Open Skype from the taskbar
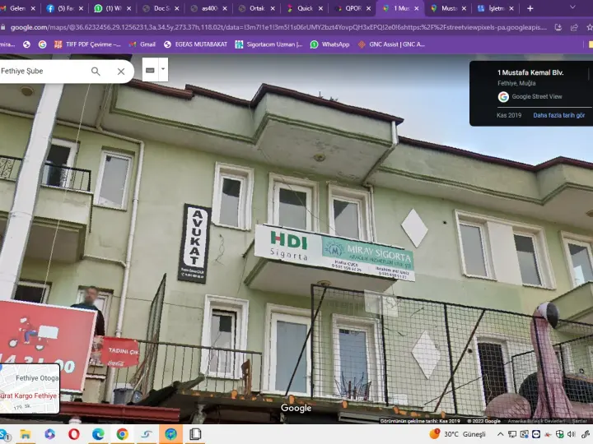 [5, 434]
